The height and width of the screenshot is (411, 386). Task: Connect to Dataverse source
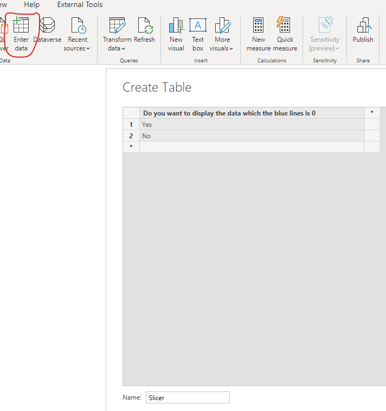click(47, 30)
